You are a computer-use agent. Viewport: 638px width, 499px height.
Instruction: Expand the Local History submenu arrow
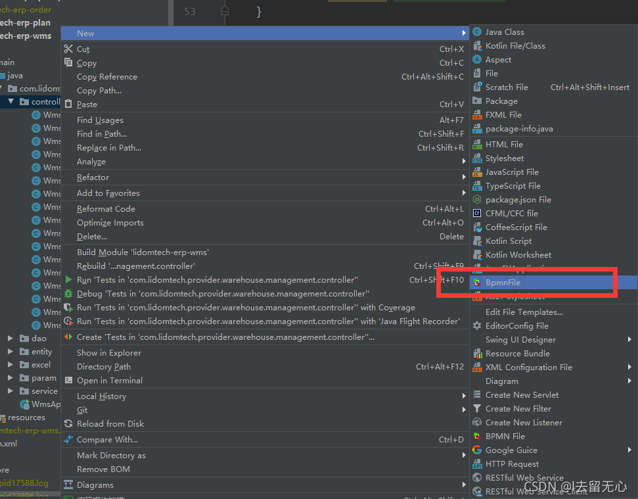coord(464,396)
